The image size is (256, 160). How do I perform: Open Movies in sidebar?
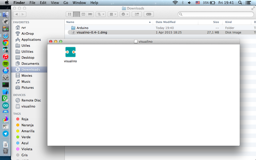(x=26, y=75)
